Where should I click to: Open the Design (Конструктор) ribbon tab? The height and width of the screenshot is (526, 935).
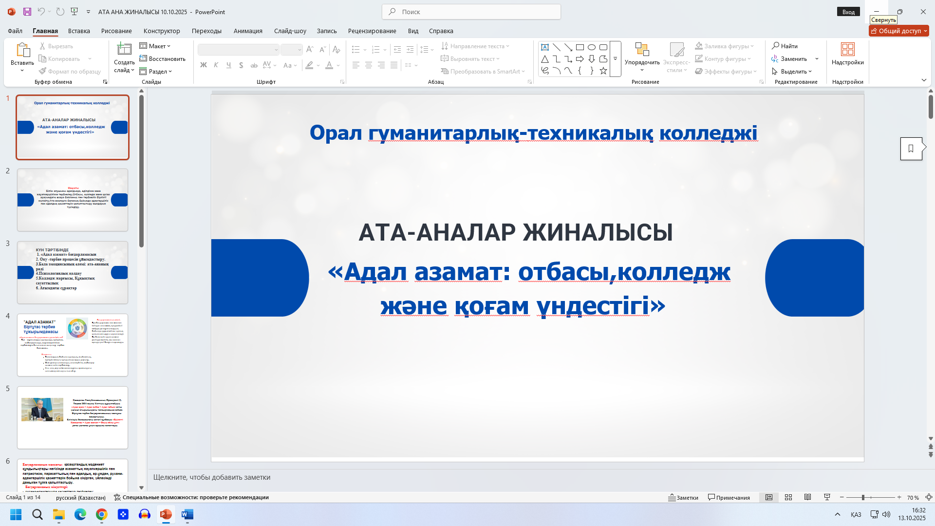point(162,31)
